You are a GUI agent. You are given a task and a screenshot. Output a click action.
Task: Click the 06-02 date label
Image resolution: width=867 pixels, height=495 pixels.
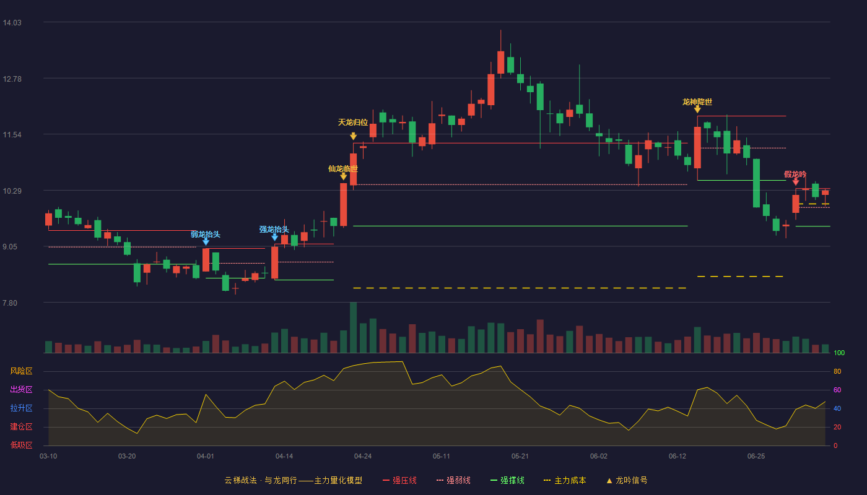click(x=599, y=456)
